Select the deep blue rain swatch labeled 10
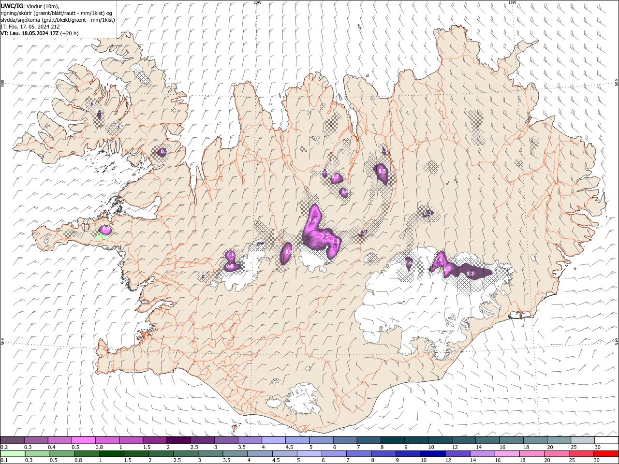Image resolution: width=619 pixels, height=464 pixels. 432,454
